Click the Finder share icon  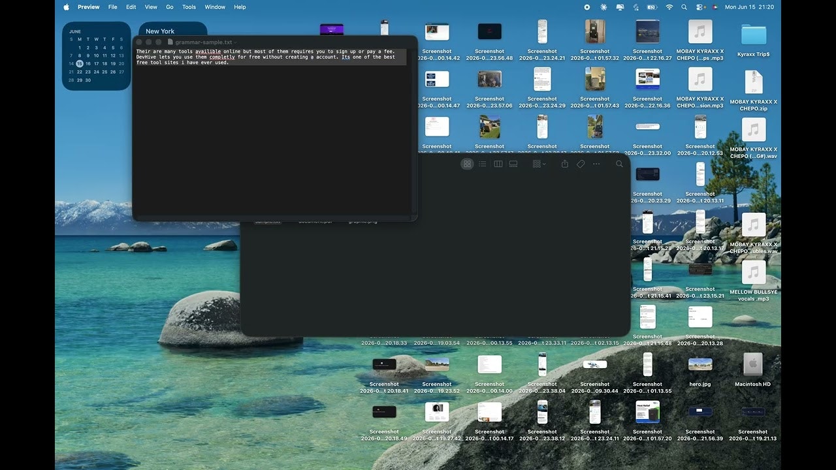[565, 164]
